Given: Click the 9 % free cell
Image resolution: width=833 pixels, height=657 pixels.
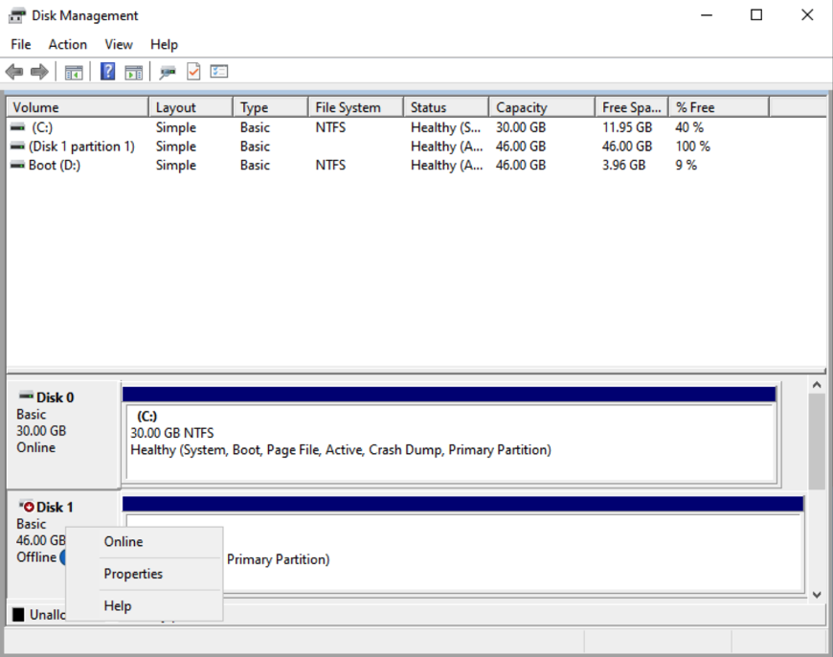Looking at the screenshot, I should (686, 166).
